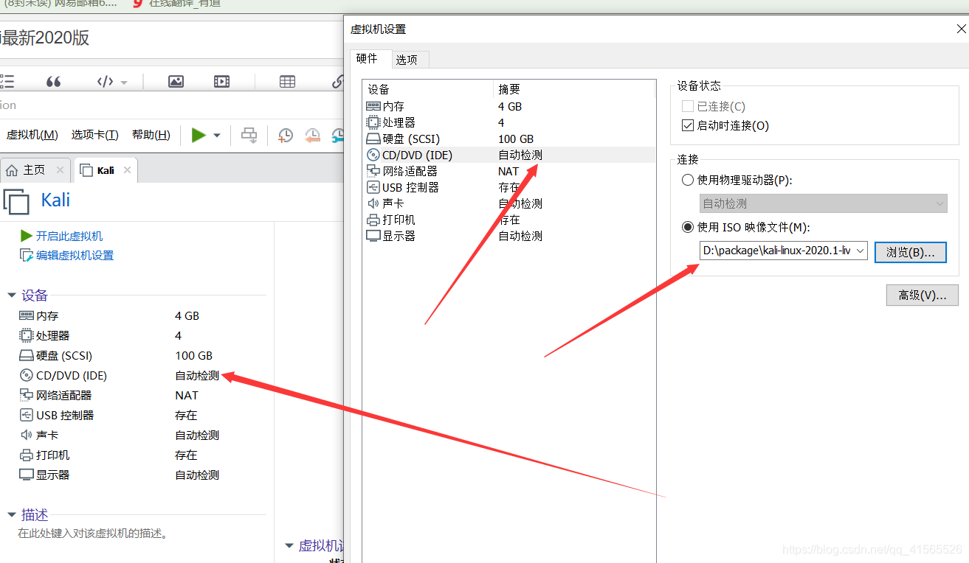Select the 网络适配器 row in the settings dialog
Image resolution: width=969 pixels, height=563 pixels.
tap(509, 171)
